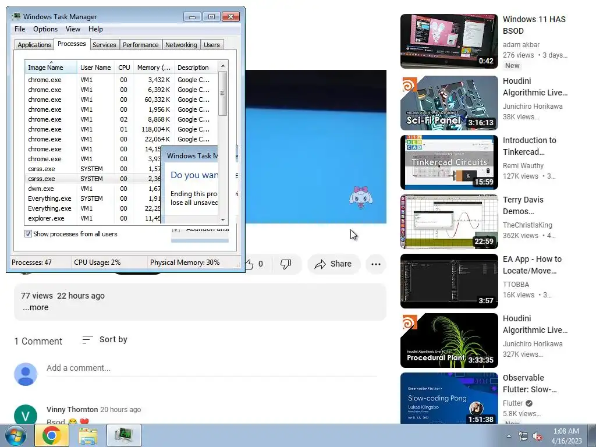Click the process list scroll up arrow
Image resolution: width=596 pixels, height=447 pixels.
click(223, 66)
